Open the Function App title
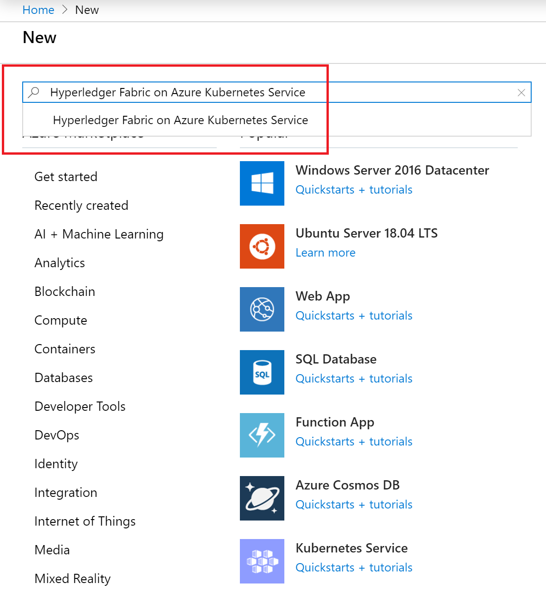The width and height of the screenshot is (546, 596). point(335,422)
